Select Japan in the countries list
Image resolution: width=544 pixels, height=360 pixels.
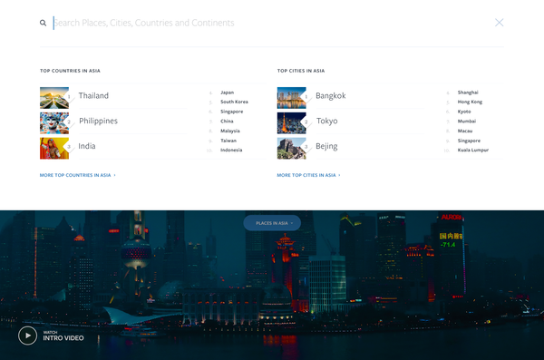click(x=227, y=92)
